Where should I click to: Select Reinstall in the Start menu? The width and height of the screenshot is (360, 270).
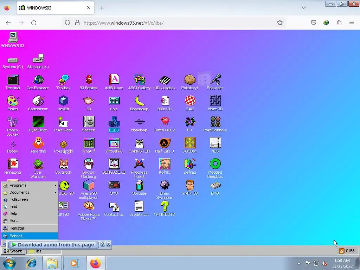[x=30, y=228]
